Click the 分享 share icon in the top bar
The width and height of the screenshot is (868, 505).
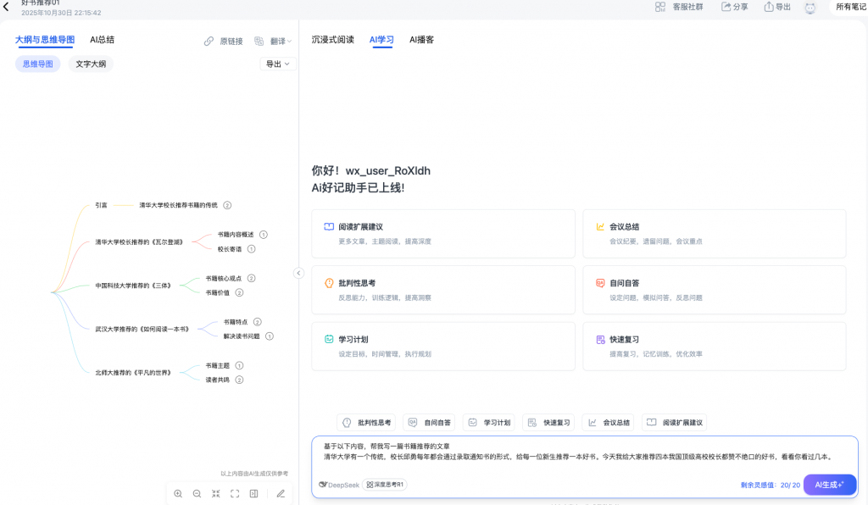[x=734, y=7]
